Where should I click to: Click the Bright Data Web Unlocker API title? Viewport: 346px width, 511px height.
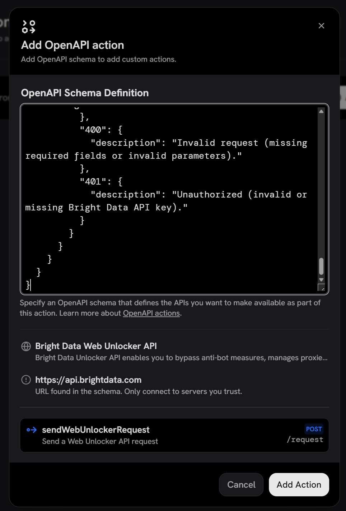(96, 346)
